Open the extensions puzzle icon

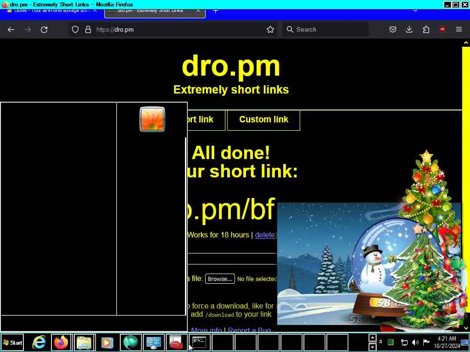[x=426, y=29]
